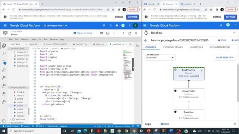Open the My Project 94967 project selector
Image resolution: width=239 pixels, height=134 pixels.
pyautogui.click(x=55, y=26)
